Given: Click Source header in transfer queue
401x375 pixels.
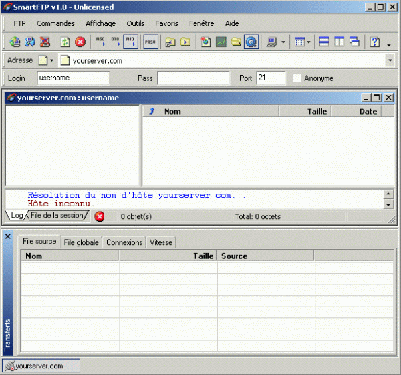Looking at the screenshot, I should (266, 256).
